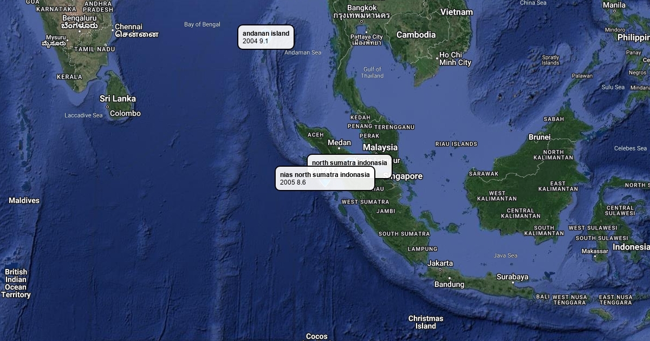Click the Christmas Island label

click(x=426, y=322)
